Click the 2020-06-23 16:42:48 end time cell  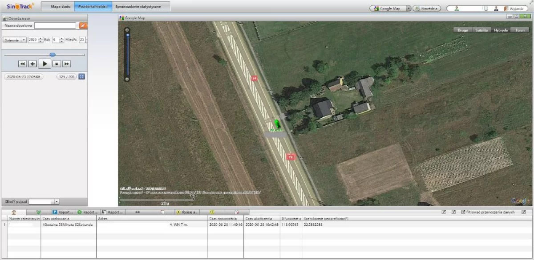coord(262,224)
